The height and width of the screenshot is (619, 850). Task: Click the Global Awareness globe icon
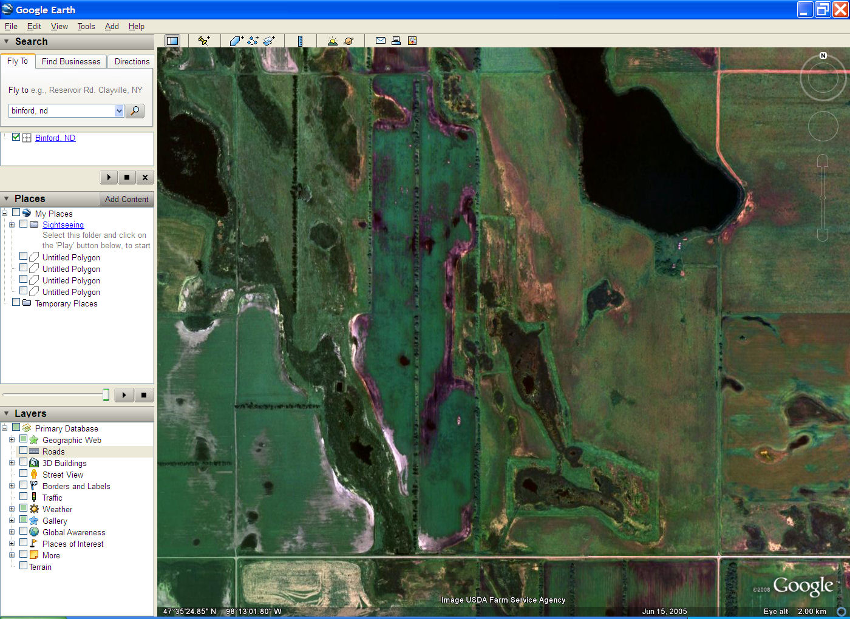point(34,532)
